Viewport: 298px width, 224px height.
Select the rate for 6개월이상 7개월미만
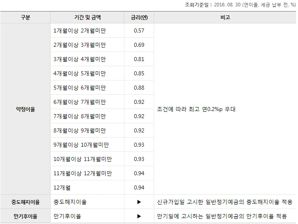pyautogui.click(x=139, y=102)
